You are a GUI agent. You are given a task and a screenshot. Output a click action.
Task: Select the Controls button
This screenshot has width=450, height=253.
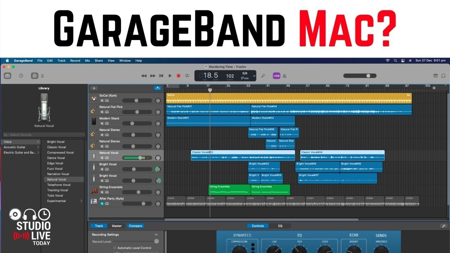(x=258, y=226)
